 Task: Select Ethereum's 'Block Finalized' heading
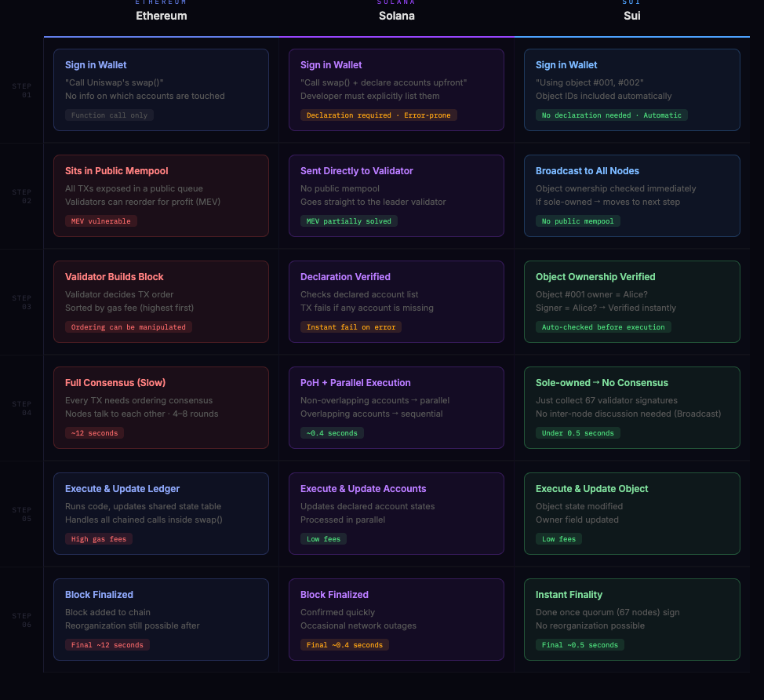click(99, 594)
